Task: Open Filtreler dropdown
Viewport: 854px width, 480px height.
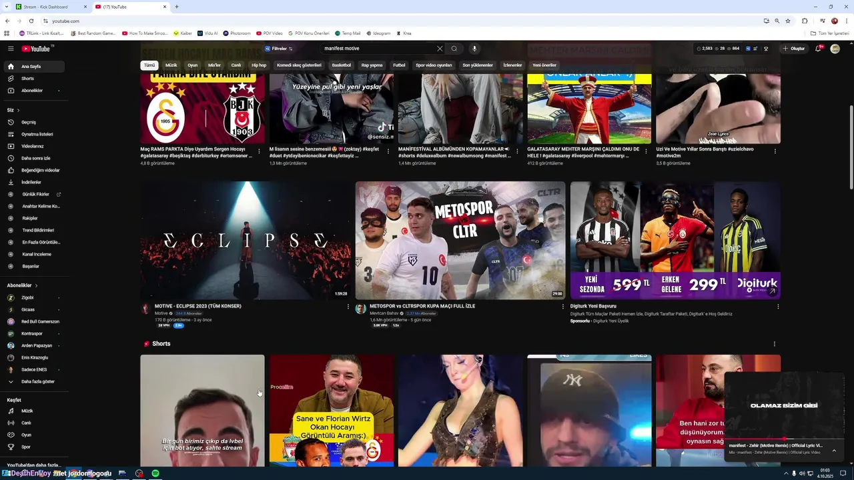Action: point(278,49)
